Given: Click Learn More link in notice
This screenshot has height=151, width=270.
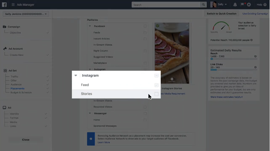Looking at the screenshot, I should pyautogui.click(x=104, y=142).
